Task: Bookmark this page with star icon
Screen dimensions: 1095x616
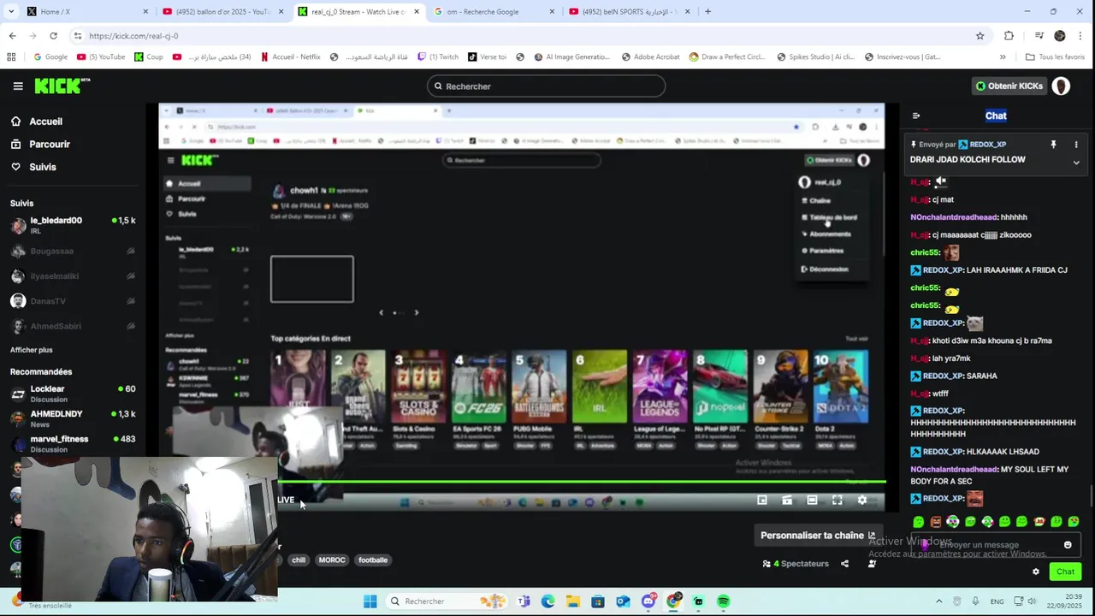Action: [980, 36]
